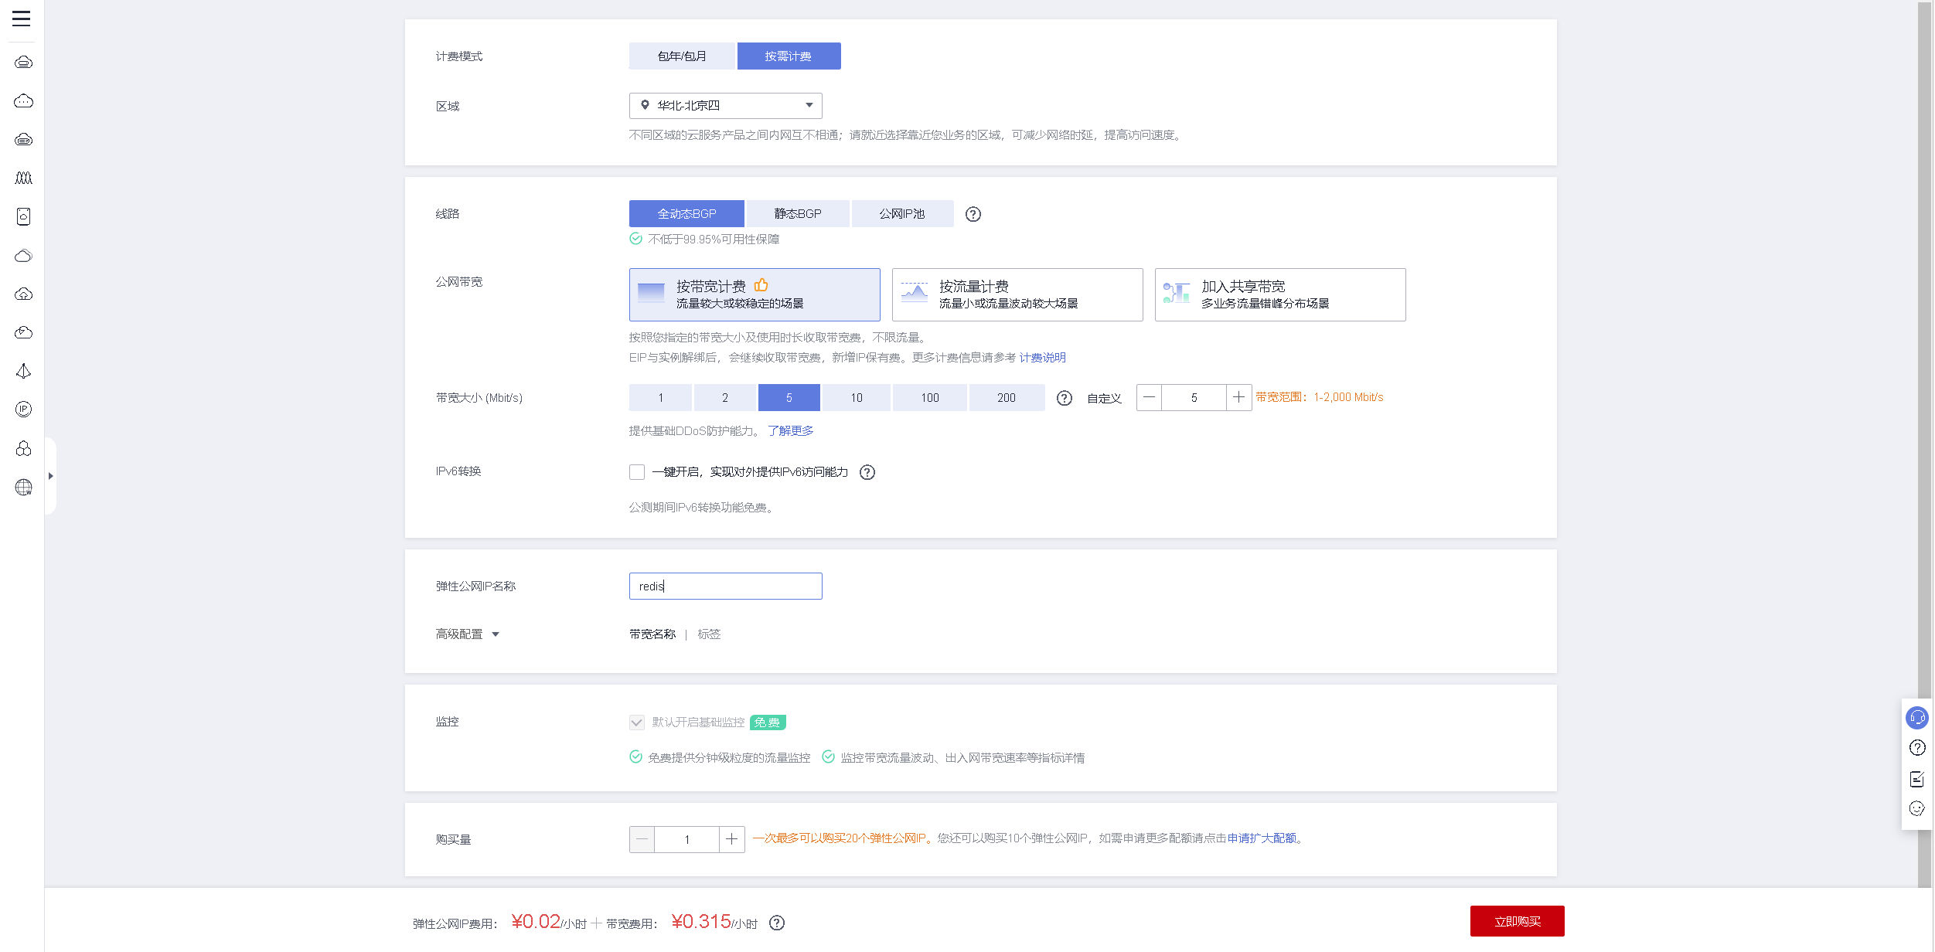Click help icon next to line type options
The image size is (1935, 952).
click(x=973, y=214)
